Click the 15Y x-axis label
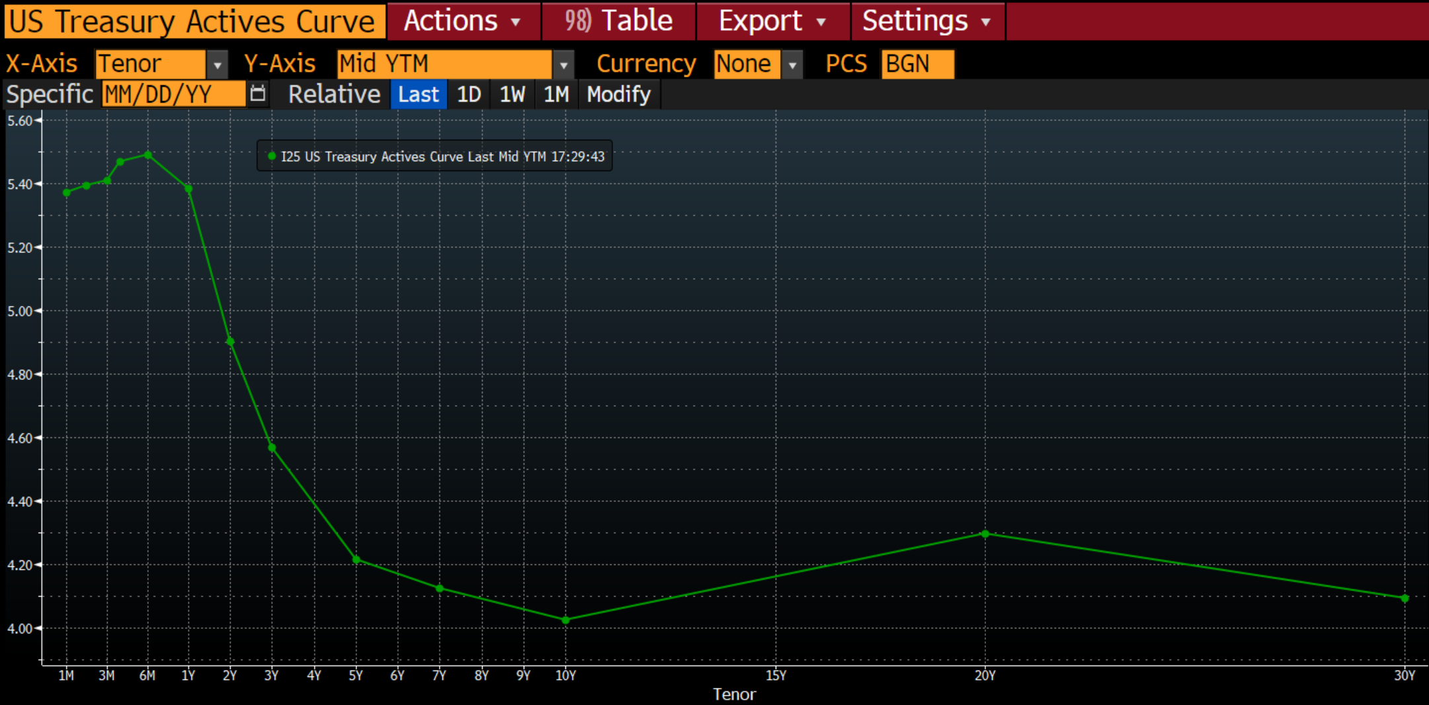This screenshot has width=1429, height=705. [x=776, y=675]
